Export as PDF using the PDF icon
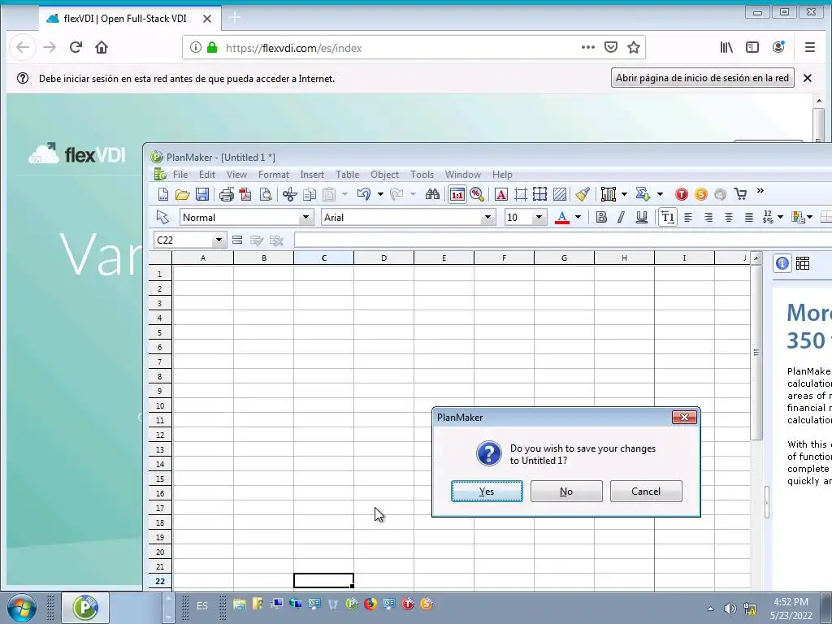This screenshot has height=624, width=832. click(245, 194)
